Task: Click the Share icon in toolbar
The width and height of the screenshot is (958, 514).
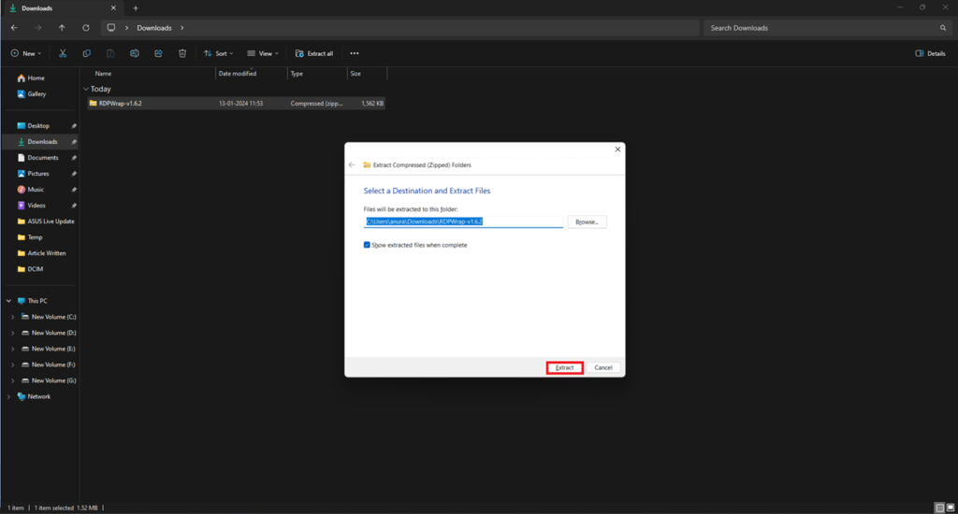Action: pyautogui.click(x=158, y=53)
